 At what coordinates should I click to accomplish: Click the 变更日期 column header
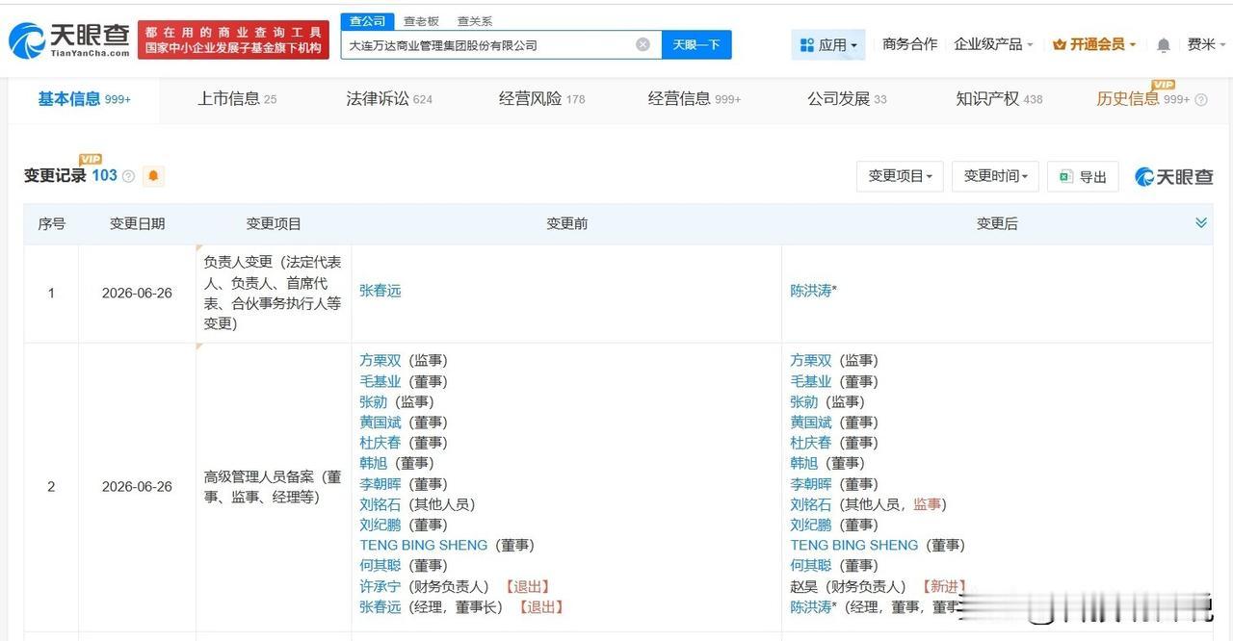[x=137, y=223]
